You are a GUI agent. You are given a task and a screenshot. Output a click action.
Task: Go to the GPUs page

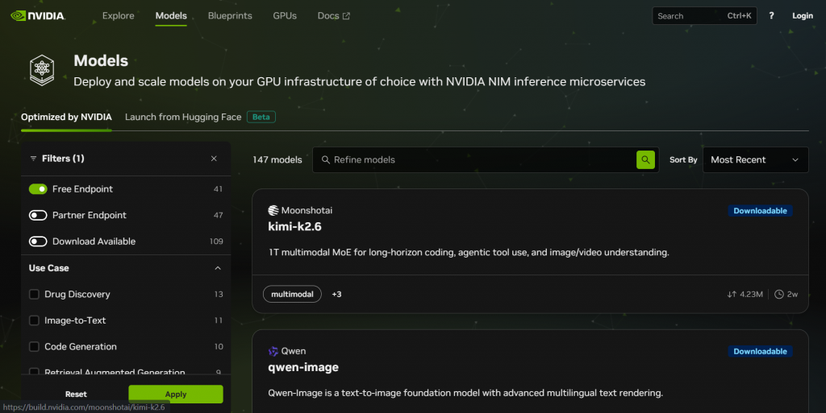[285, 16]
